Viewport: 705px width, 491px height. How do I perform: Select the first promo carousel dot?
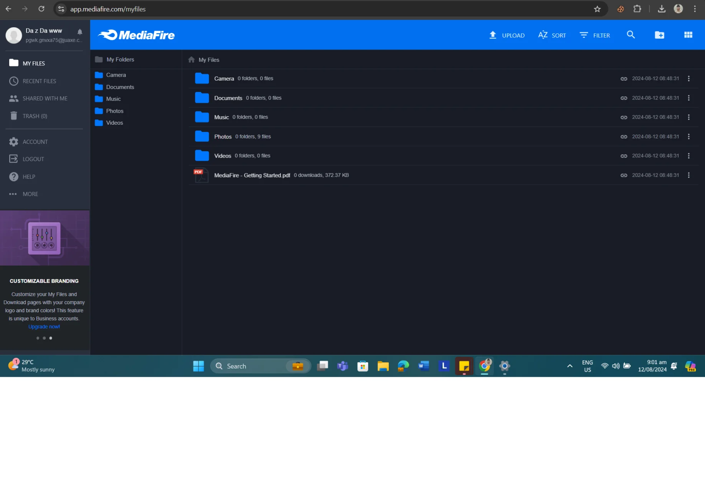point(38,338)
